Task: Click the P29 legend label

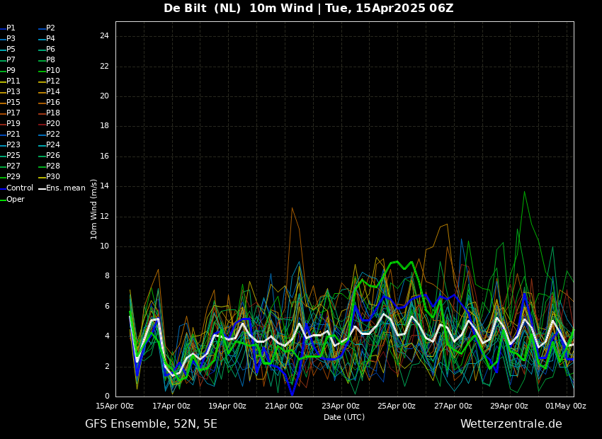Action: pyautogui.click(x=13, y=177)
